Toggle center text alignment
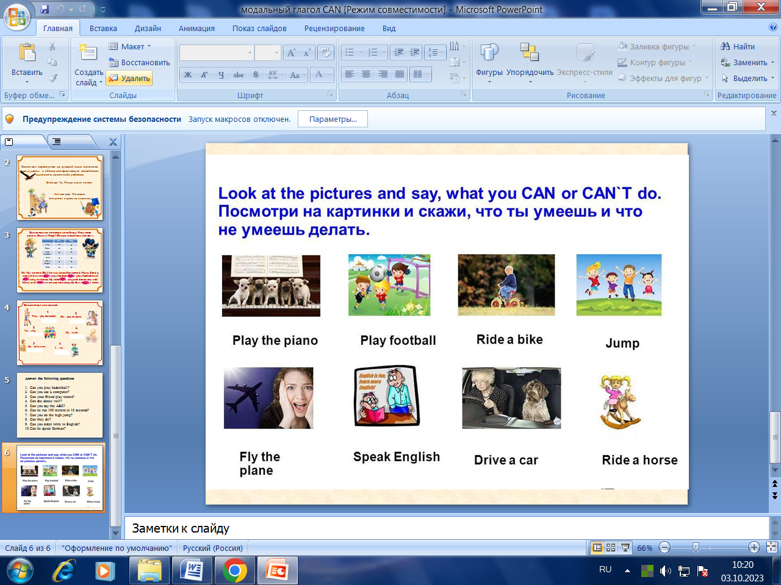The image size is (781, 585). (366, 74)
